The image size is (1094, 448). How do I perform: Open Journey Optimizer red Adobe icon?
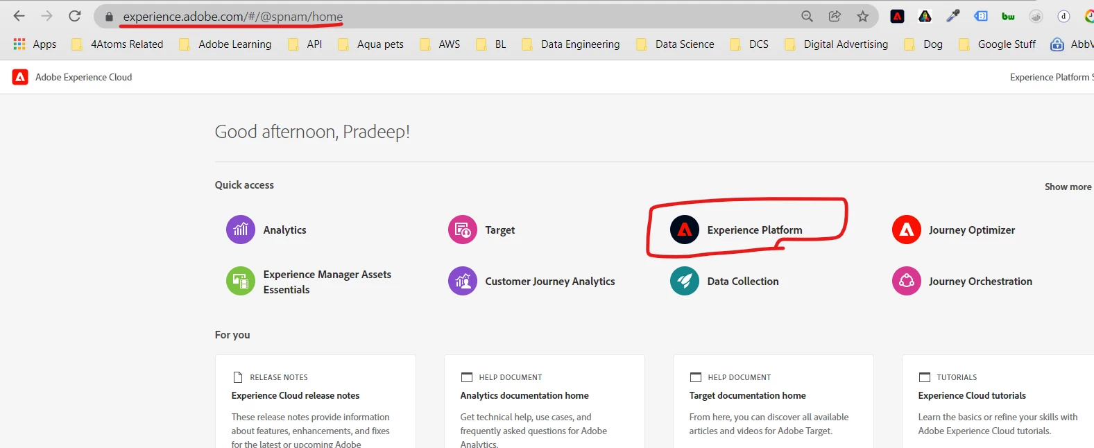[x=907, y=230]
